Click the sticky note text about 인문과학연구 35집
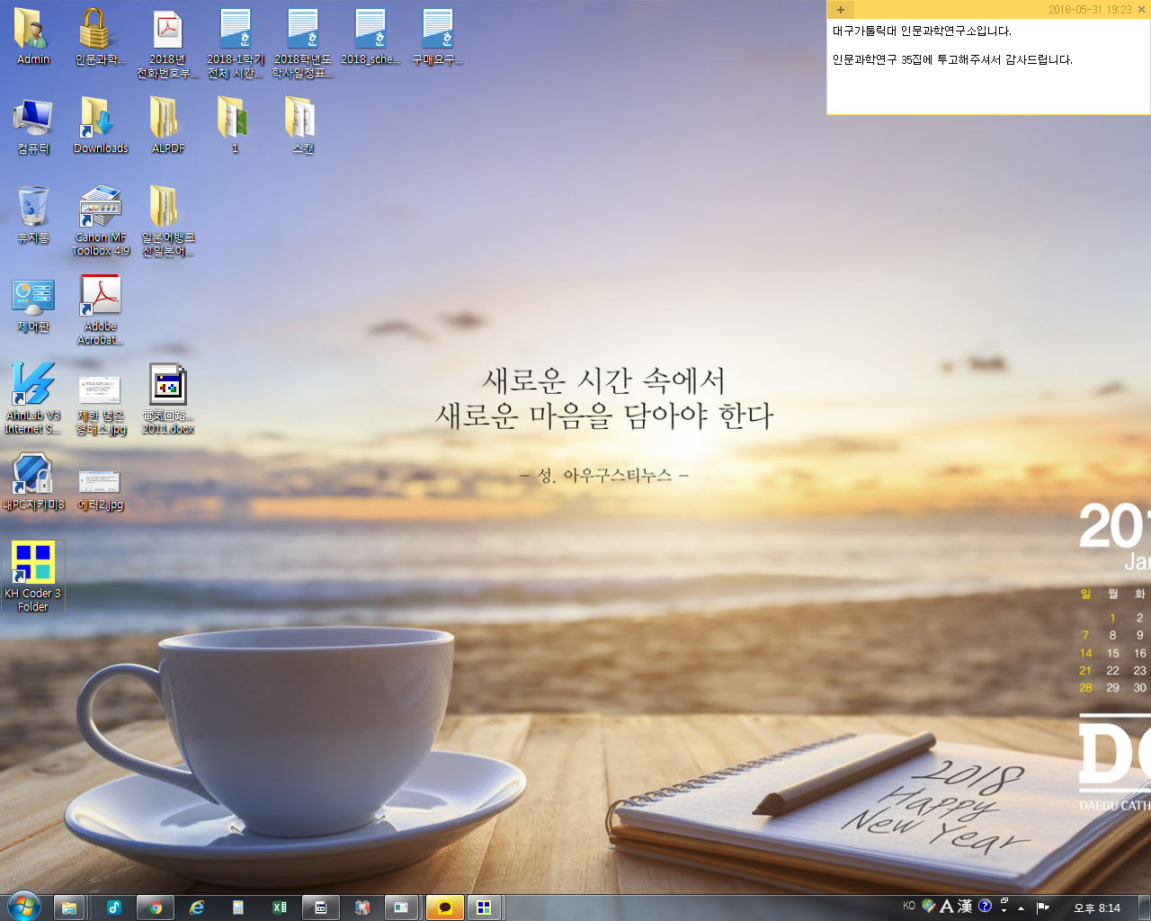 point(952,60)
